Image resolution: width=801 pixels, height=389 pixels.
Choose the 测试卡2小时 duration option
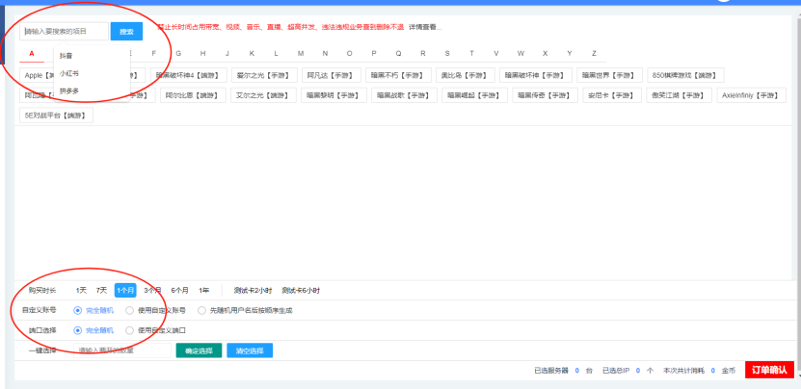(x=253, y=290)
